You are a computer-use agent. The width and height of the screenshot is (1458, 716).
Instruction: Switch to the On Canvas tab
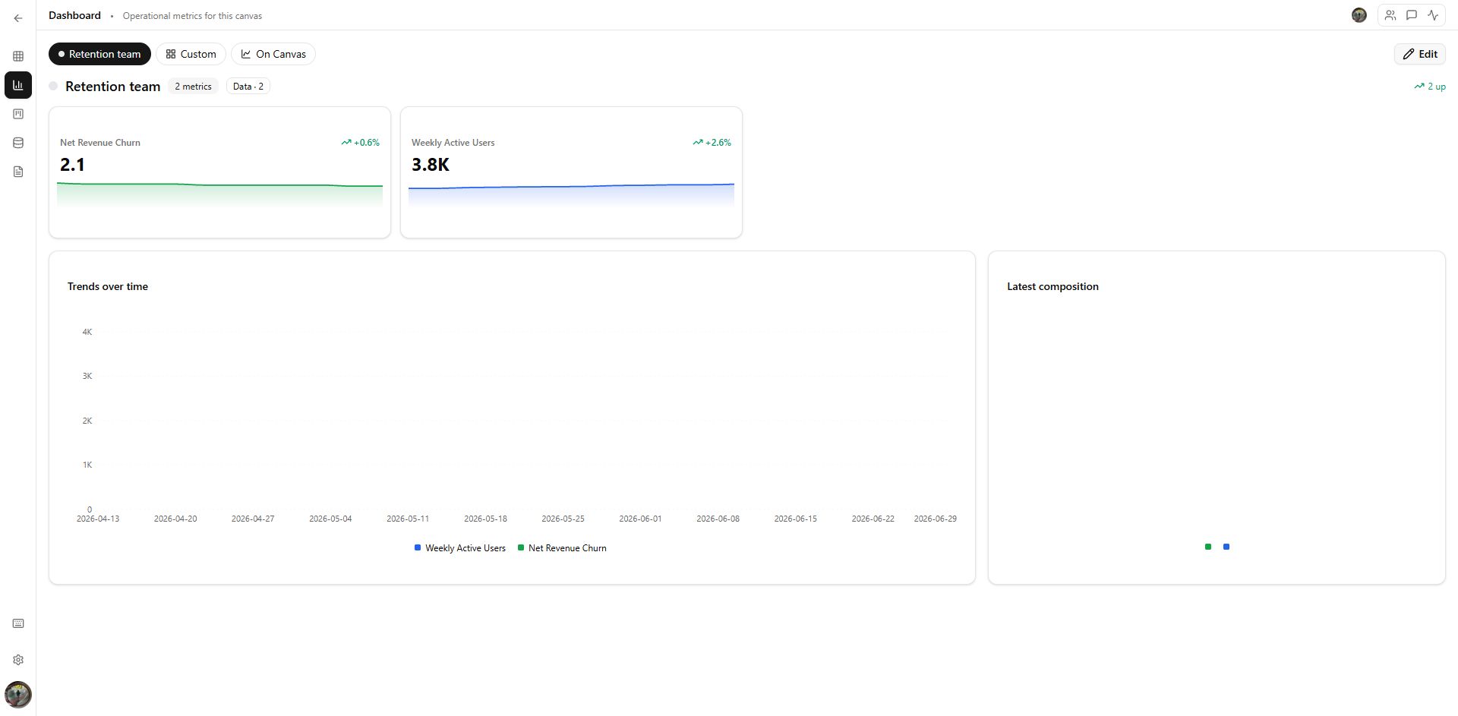(x=273, y=54)
